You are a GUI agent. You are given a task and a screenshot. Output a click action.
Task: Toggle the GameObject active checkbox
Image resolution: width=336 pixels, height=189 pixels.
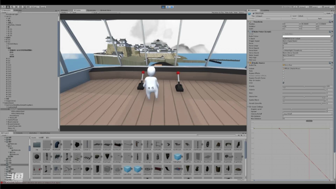pyautogui.click(x=253, y=14)
